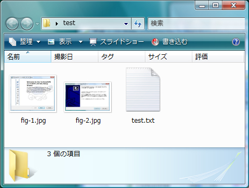Select the test.txt document icon
The image size is (249, 188).
pyautogui.click(x=143, y=89)
